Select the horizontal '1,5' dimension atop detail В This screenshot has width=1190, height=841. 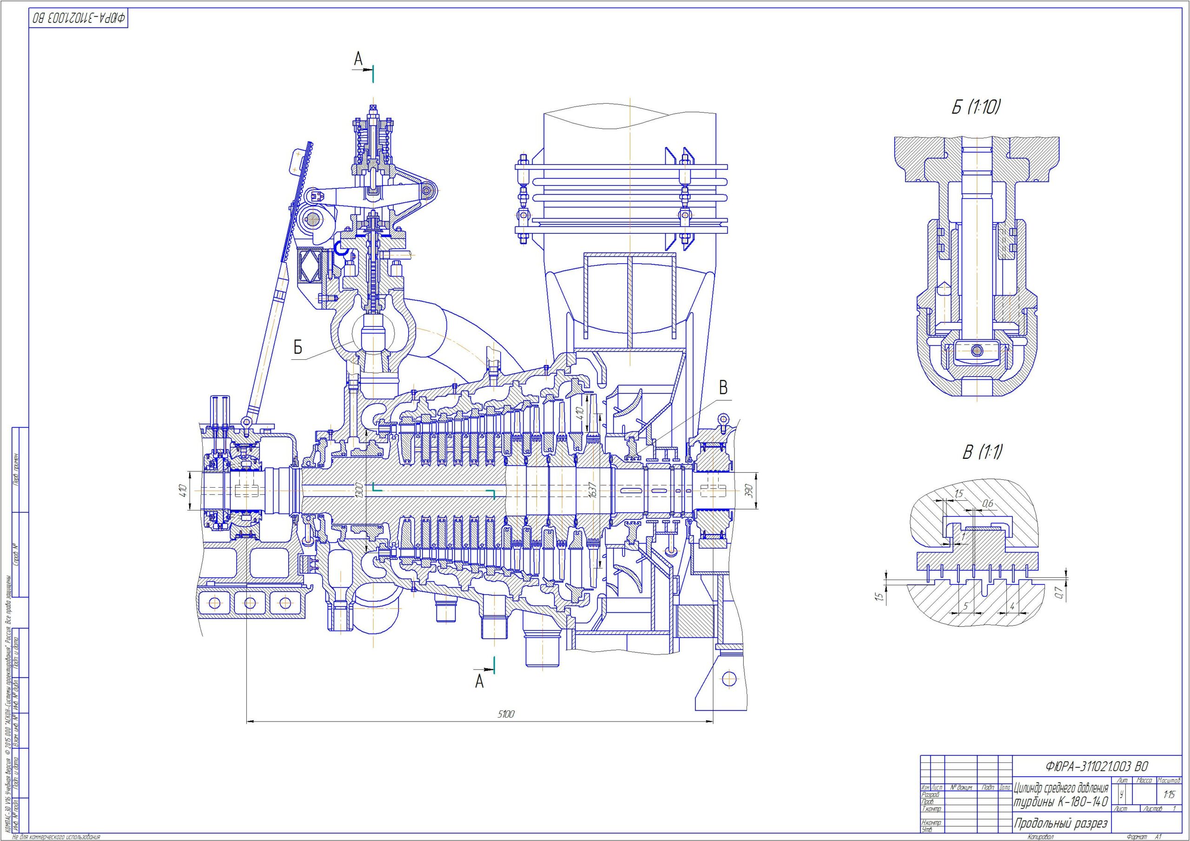pos(959,493)
